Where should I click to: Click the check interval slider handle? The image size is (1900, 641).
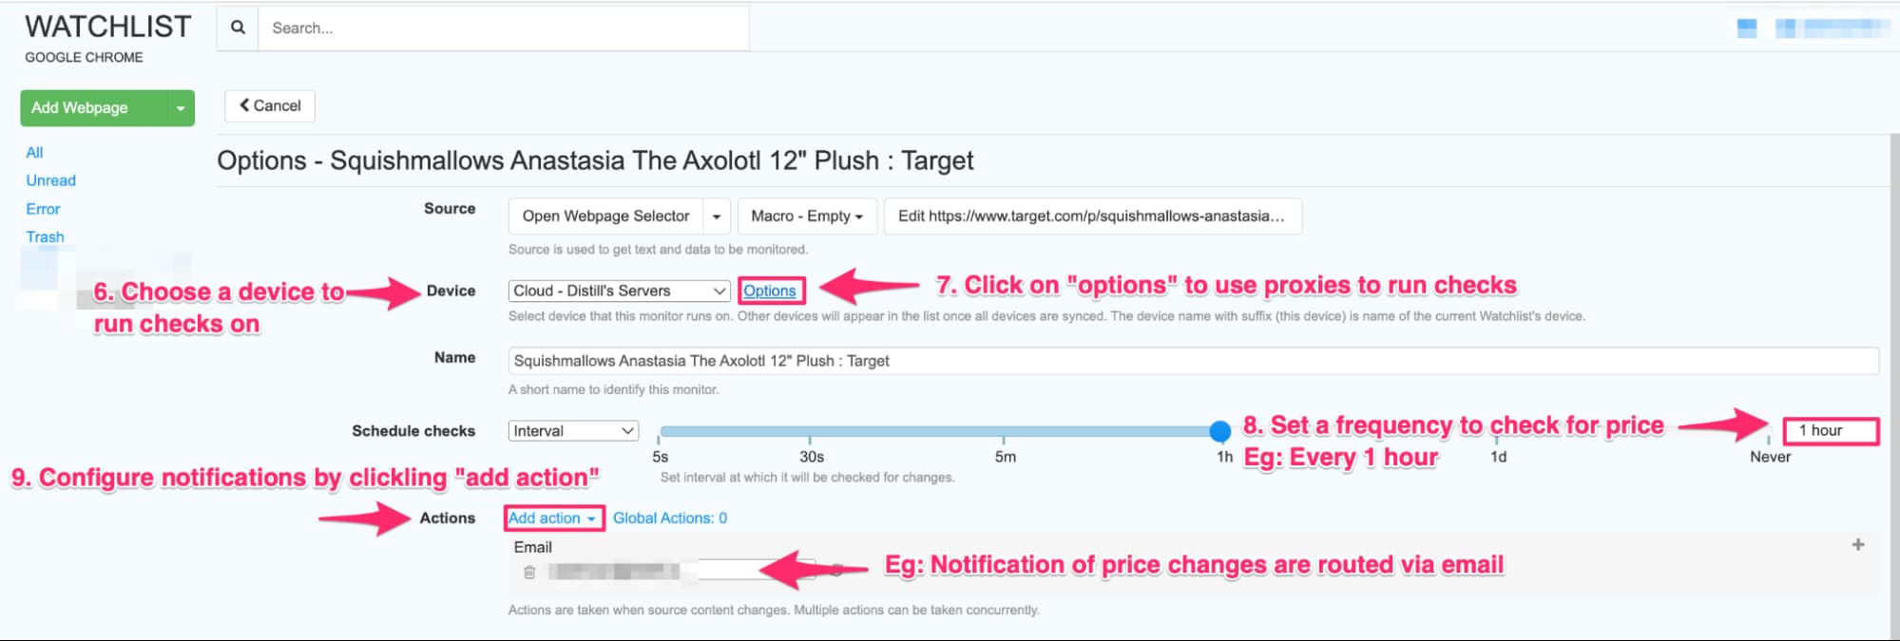[1219, 432]
